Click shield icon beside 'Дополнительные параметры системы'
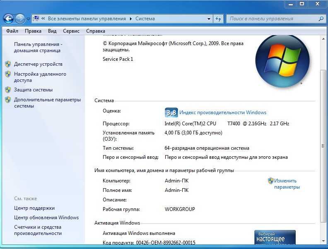This screenshot has width=328, height=249. pos(8,100)
